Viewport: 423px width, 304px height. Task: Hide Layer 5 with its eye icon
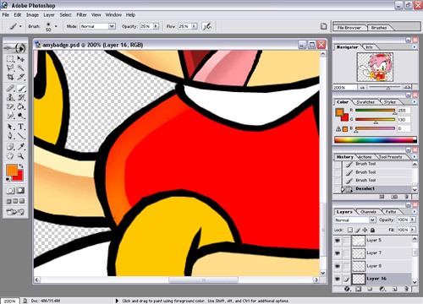tap(338, 241)
